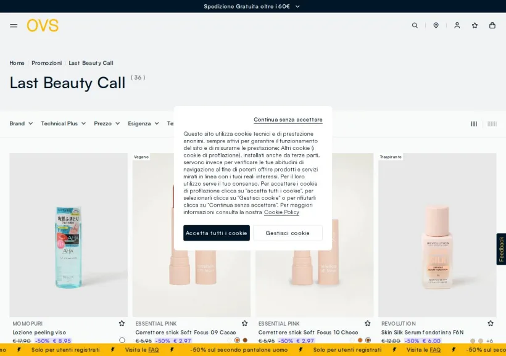The height and width of the screenshot is (356, 506).
Task: Open the Brand filter dropdown
Action: [x=21, y=123]
